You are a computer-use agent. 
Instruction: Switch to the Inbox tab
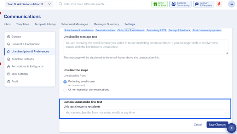tap(7, 24)
